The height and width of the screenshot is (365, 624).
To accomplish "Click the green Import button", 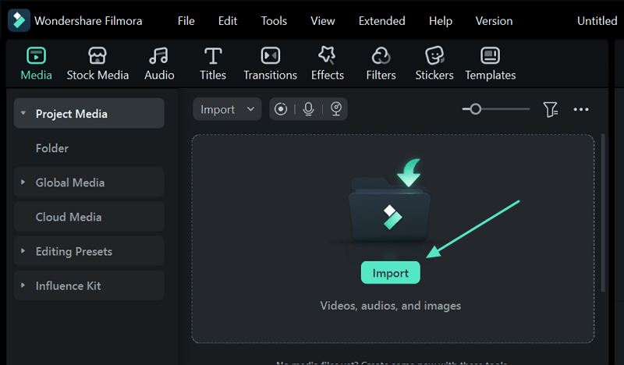I will point(390,273).
